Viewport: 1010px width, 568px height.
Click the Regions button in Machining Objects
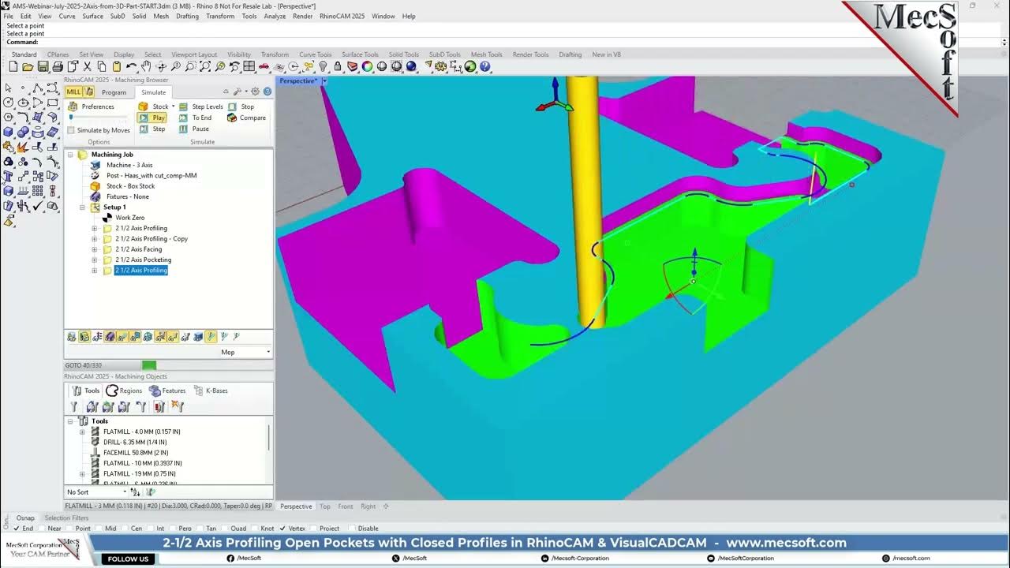[124, 390]
